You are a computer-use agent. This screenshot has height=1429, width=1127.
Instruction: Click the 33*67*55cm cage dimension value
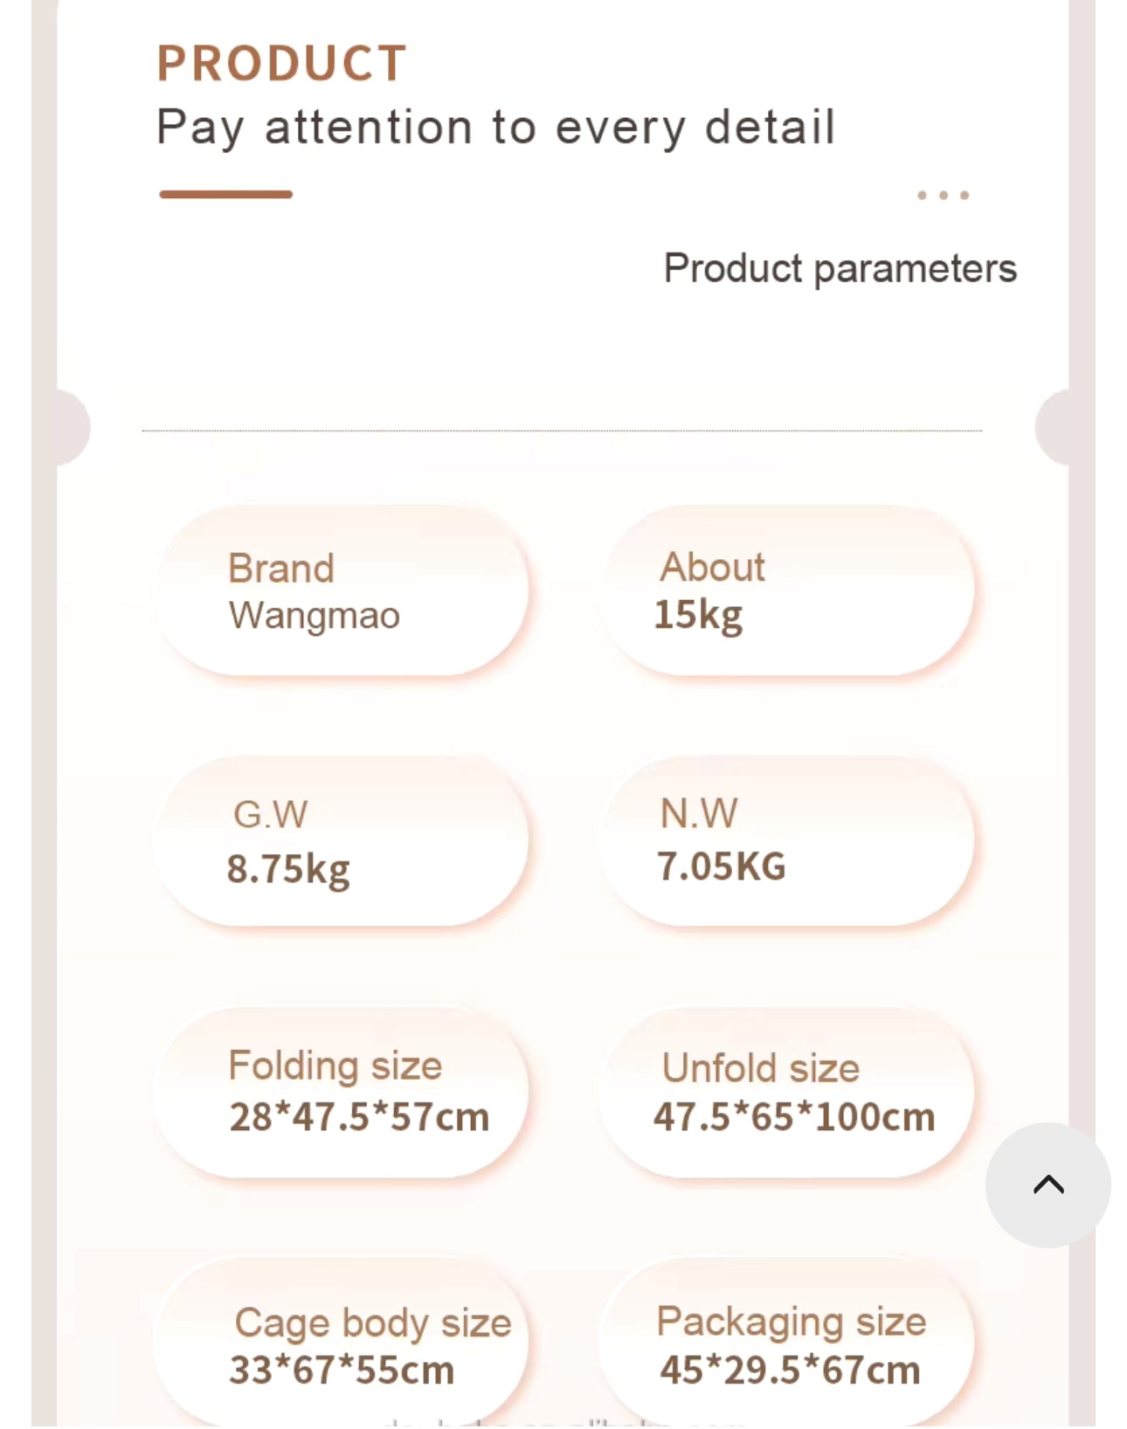click(342, 1370)
